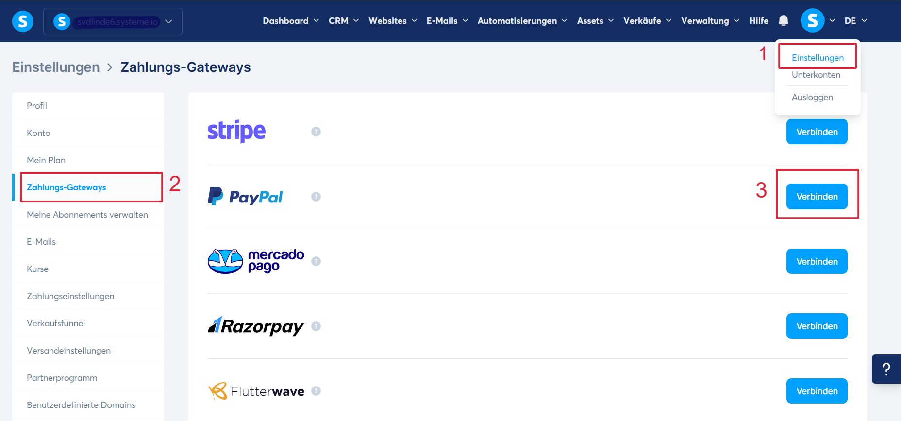Open the E-Mails settings sidebar item
The height and width of the screenshot is (421, 902).
[x=88, y=242]
